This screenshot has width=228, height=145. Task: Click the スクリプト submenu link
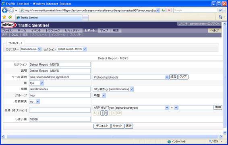pos(75,35)
